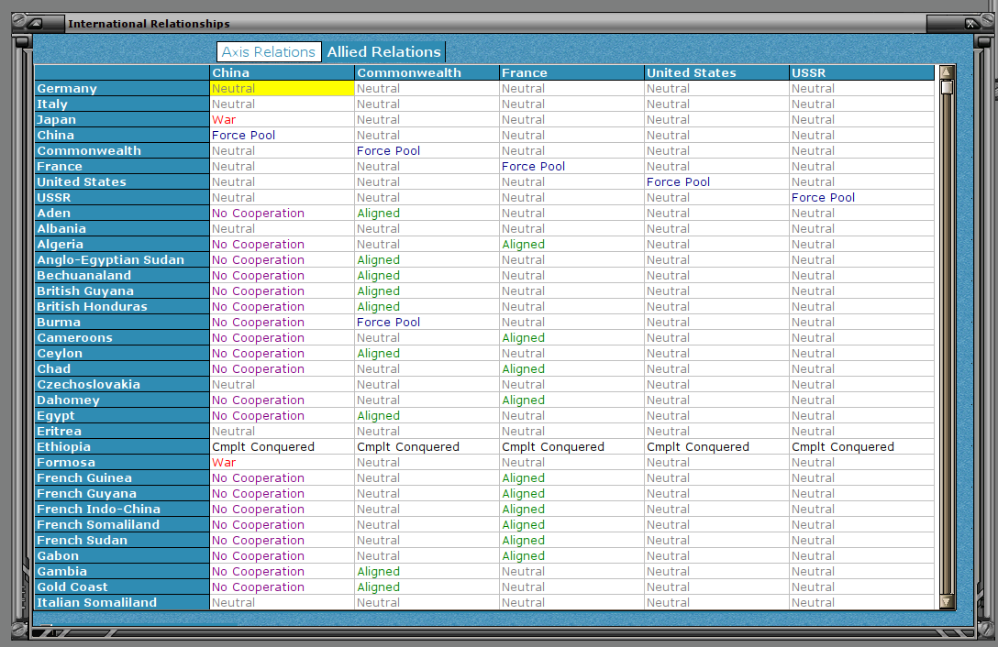The width and height of the screenshot is (998, 647).
Task: Click the vertical scrollbar thumb
Action: point(947,87)
